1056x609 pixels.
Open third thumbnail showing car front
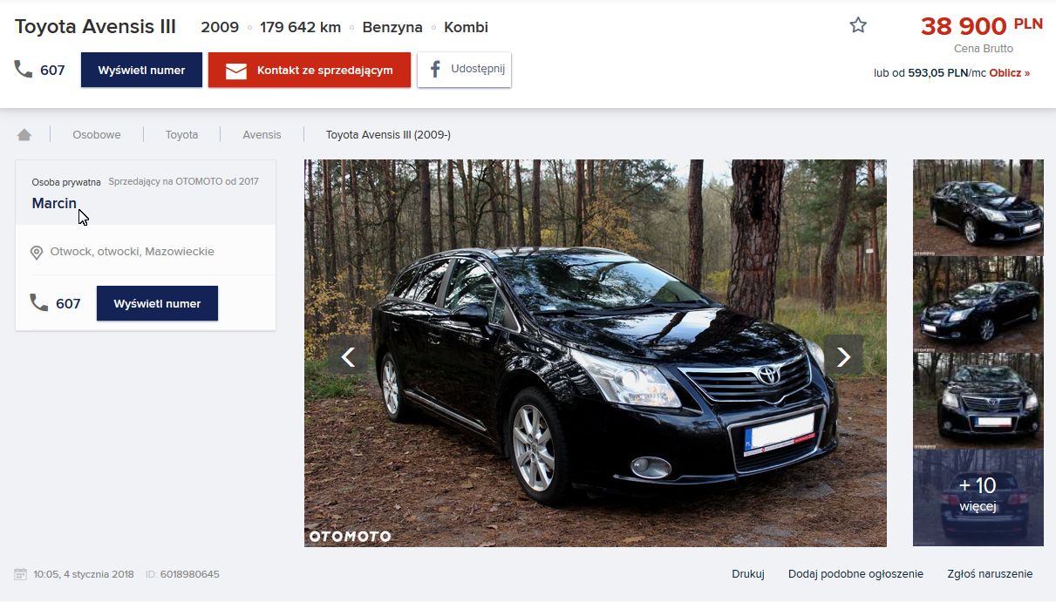(978, 401)
